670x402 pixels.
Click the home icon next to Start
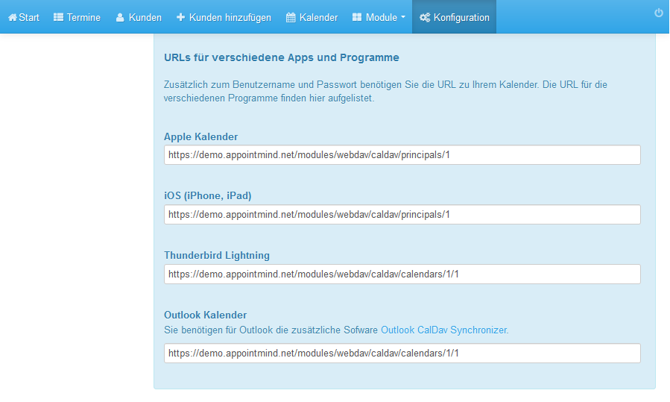13,18
